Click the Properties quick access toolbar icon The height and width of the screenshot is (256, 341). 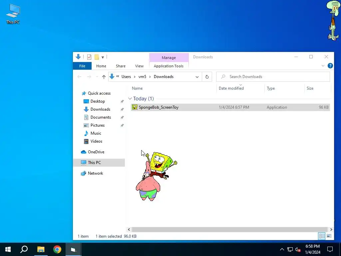tap(89, 57)
